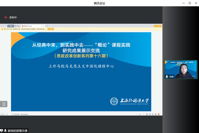Screen dimensions: 199x133
Task: Click the microphone icon beside 郭琳的屏幕共享
Action: (6, 131)
